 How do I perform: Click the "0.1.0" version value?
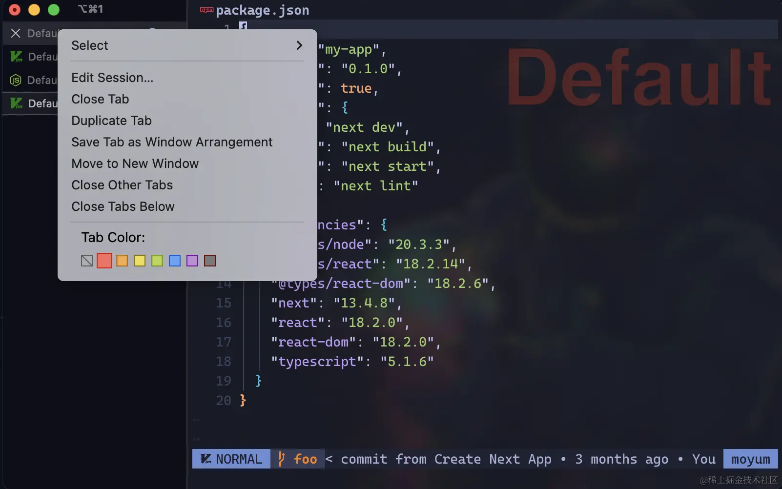point(368,69)
